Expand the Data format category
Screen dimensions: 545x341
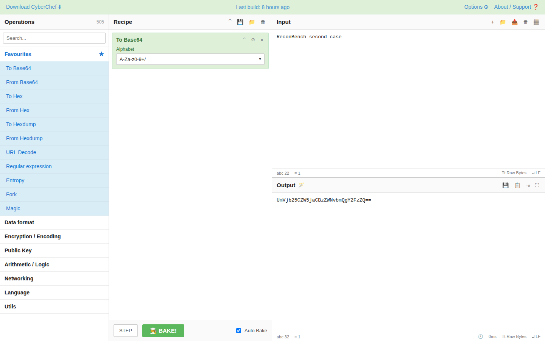click(54, 222)
